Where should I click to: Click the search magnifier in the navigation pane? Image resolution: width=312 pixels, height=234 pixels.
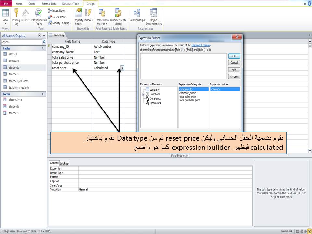tap(43, 42)
